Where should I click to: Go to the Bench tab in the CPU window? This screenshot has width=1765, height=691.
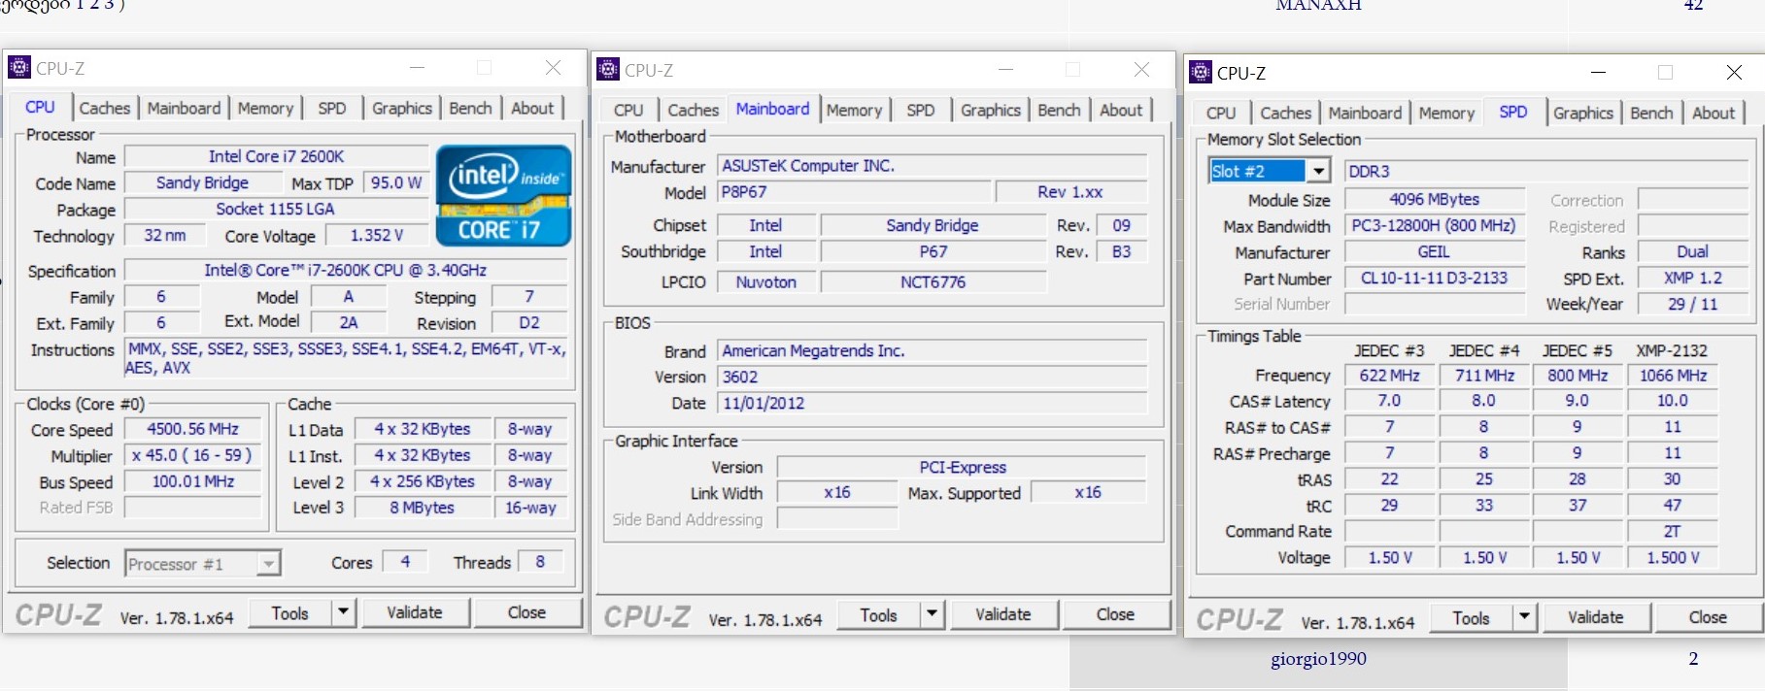(x=470, y=109)
